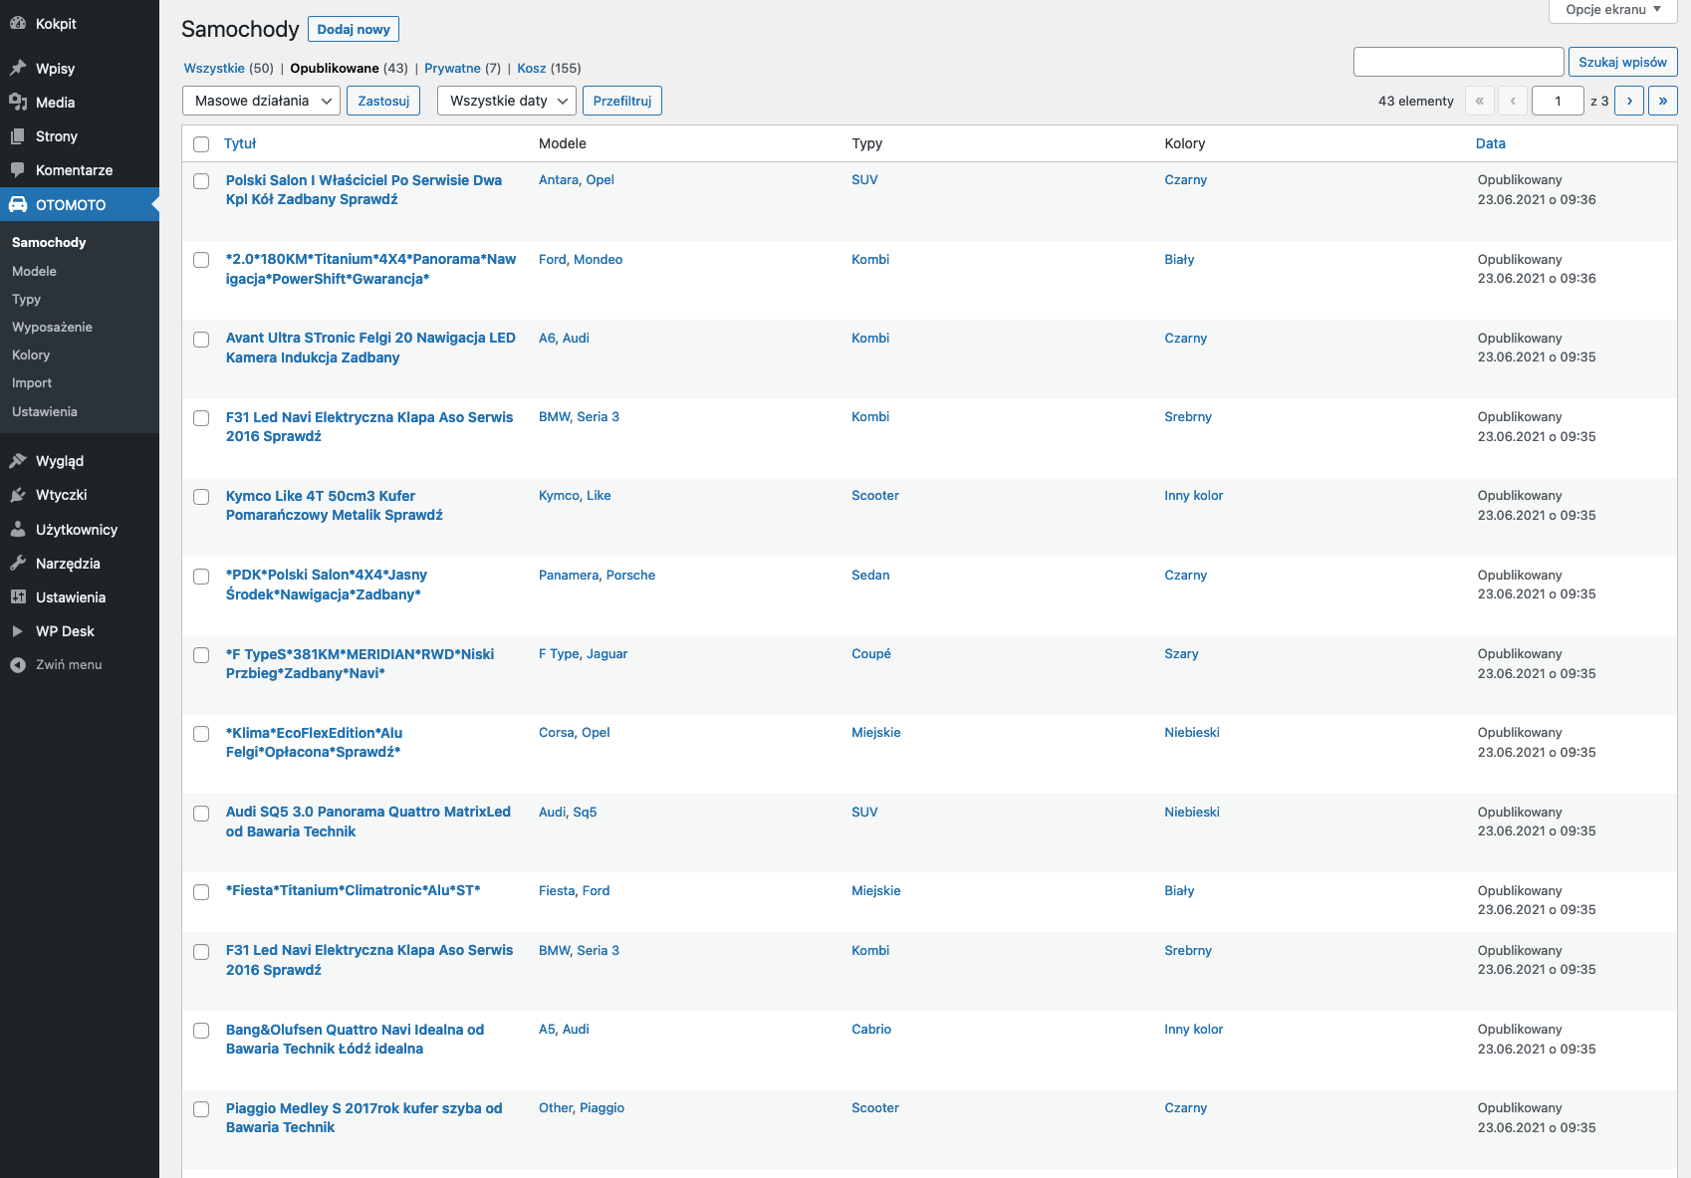This screenshot has width=1691, height=1178.
Task: Sort by Data column header
Action: [1491, 143]
